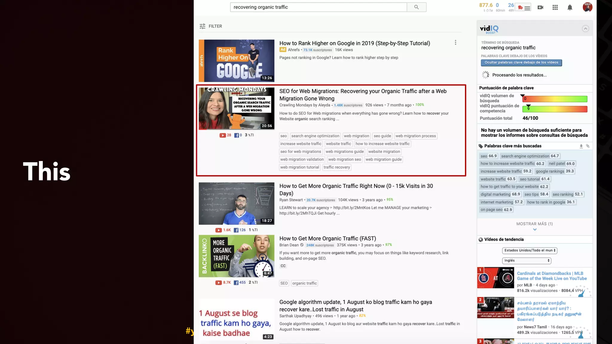Click Facebook icon showing 126
This screenshot has width=612, height=344.
coord(236,230)
